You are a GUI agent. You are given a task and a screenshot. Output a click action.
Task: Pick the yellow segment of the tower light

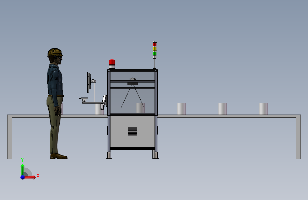click(x=155, y=49)
